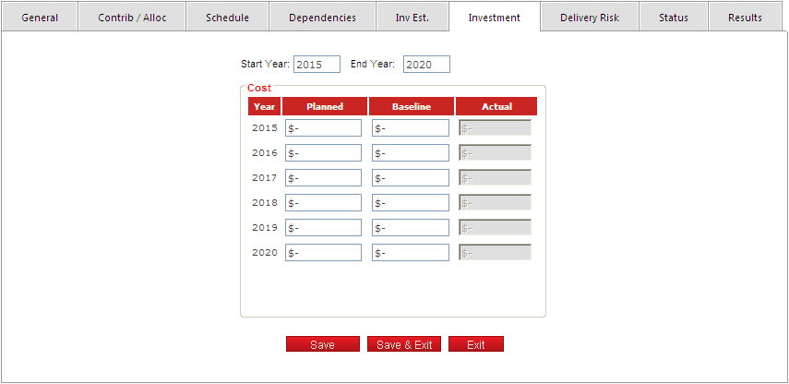Focus the 2020 Planned cost field
The height and width of the screenshot is (384, 789).
[323, 253]
